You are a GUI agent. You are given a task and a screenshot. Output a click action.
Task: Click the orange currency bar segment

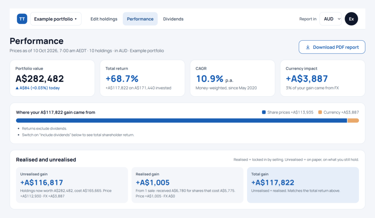tap(353, 120)
